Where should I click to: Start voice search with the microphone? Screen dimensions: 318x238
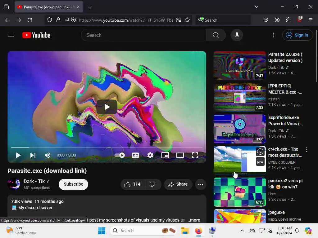[x=237, y=35]
